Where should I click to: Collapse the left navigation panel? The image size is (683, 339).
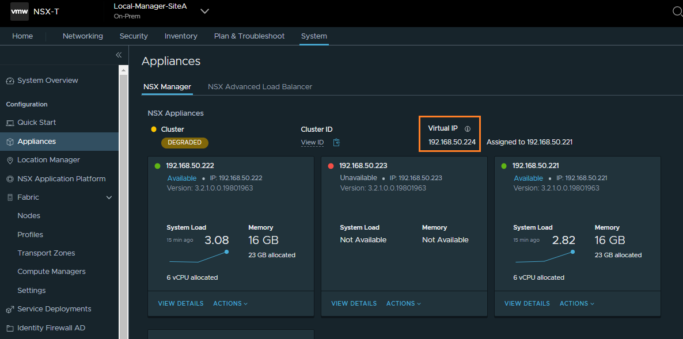click(x=119, y=55)
